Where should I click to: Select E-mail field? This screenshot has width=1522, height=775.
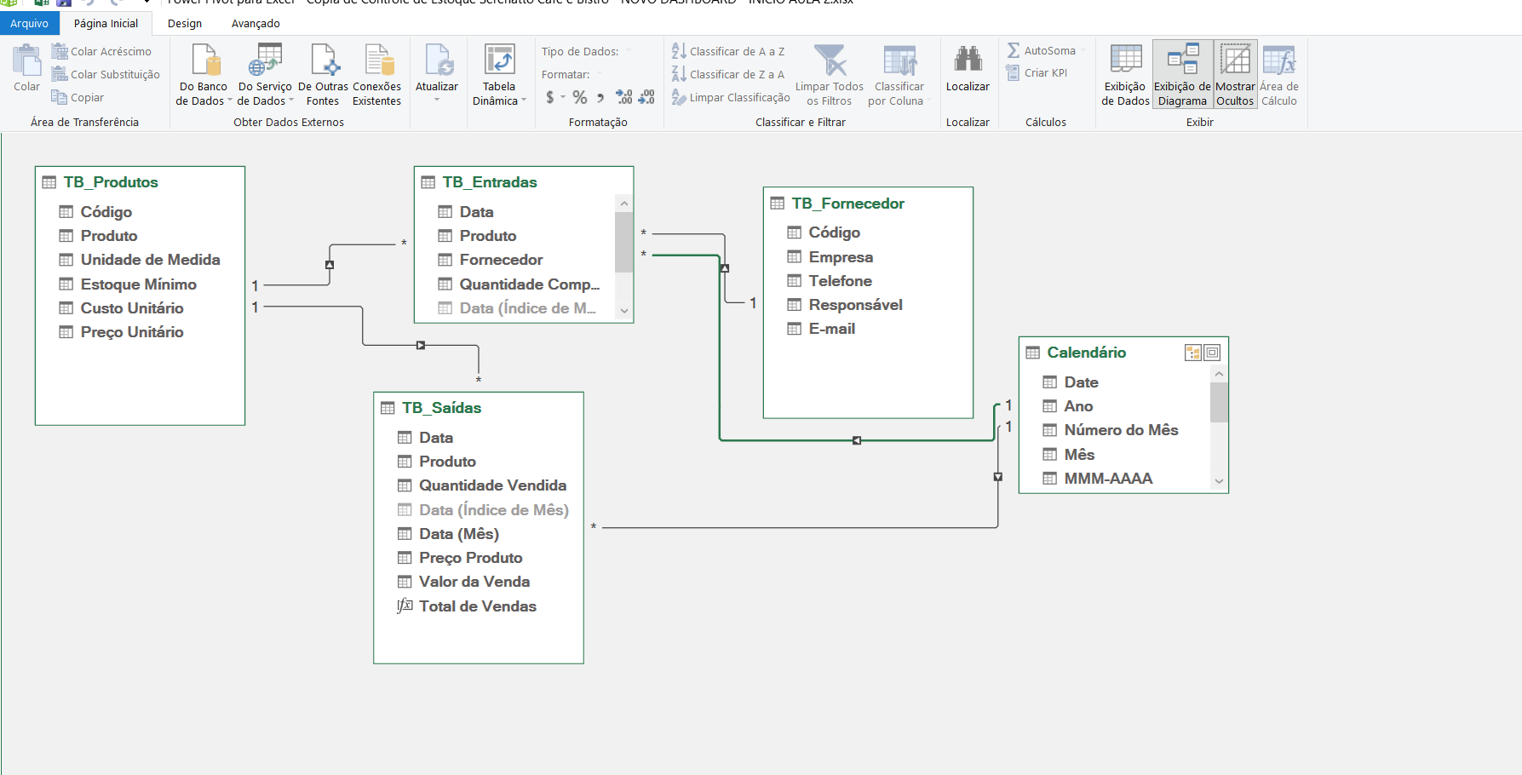[x=831, y=329]
